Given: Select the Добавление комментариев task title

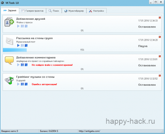Looking at the screenshot, I should (x=36, y=57).
